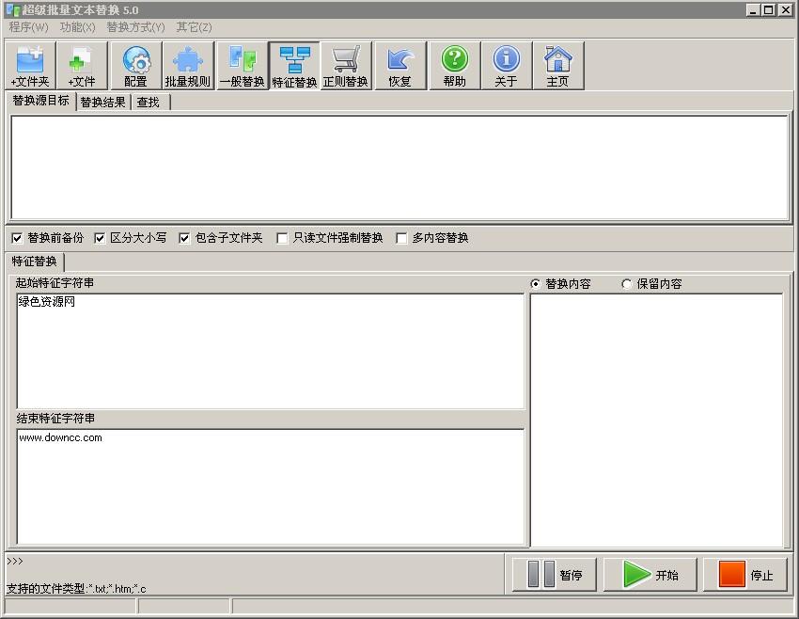Click the 恢复 restore icon
This screenshot has width=799, height=619.
[x=400, y=64]
